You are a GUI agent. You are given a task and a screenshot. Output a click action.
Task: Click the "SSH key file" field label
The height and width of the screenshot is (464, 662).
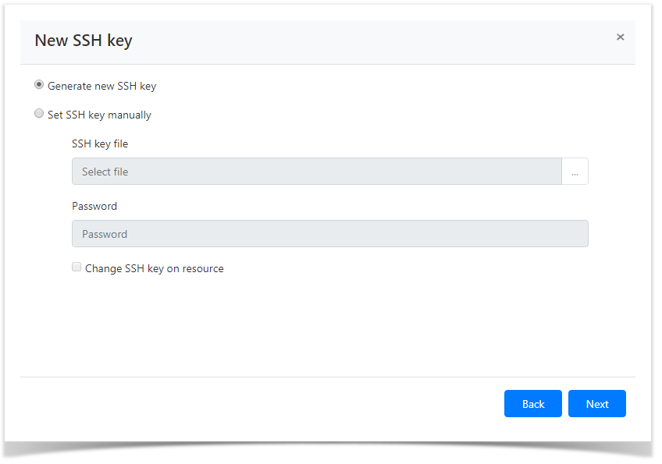pyautogui.click(x=100, y=143)
